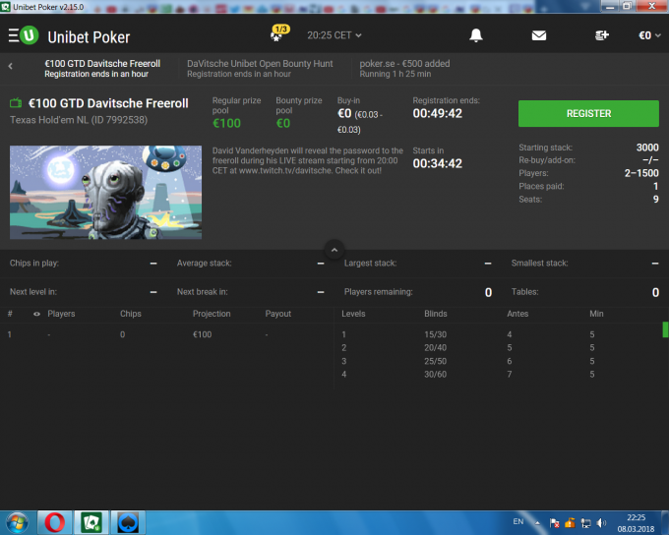Image resolution: width=669 pixels, height=535 pixels.
Task: Open the cashier deposit icon
Action: [601, 35]
